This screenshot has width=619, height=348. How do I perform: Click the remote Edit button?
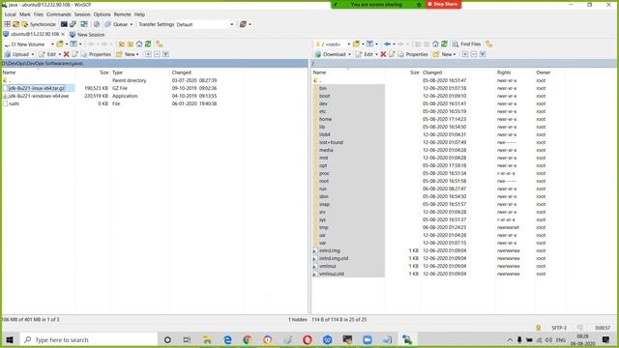(x=365, y=54)
